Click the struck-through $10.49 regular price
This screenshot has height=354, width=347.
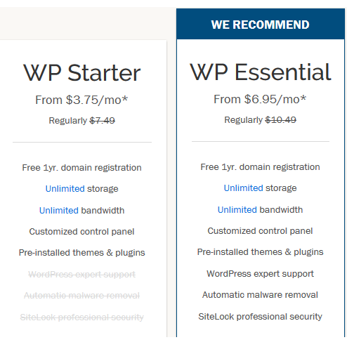[x=280, y=120]
